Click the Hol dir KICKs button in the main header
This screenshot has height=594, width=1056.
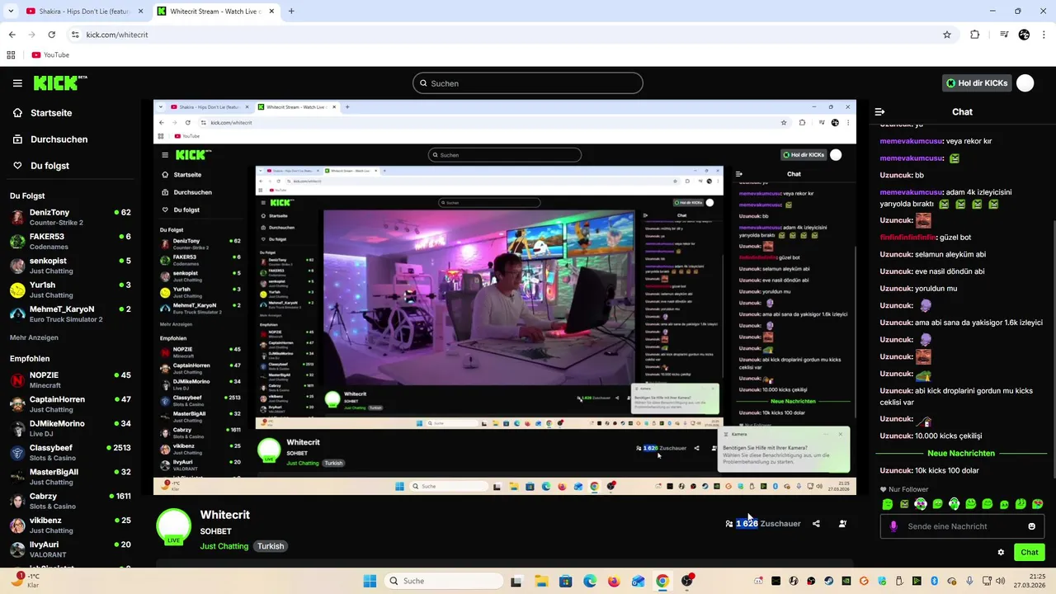click(977, 83)
